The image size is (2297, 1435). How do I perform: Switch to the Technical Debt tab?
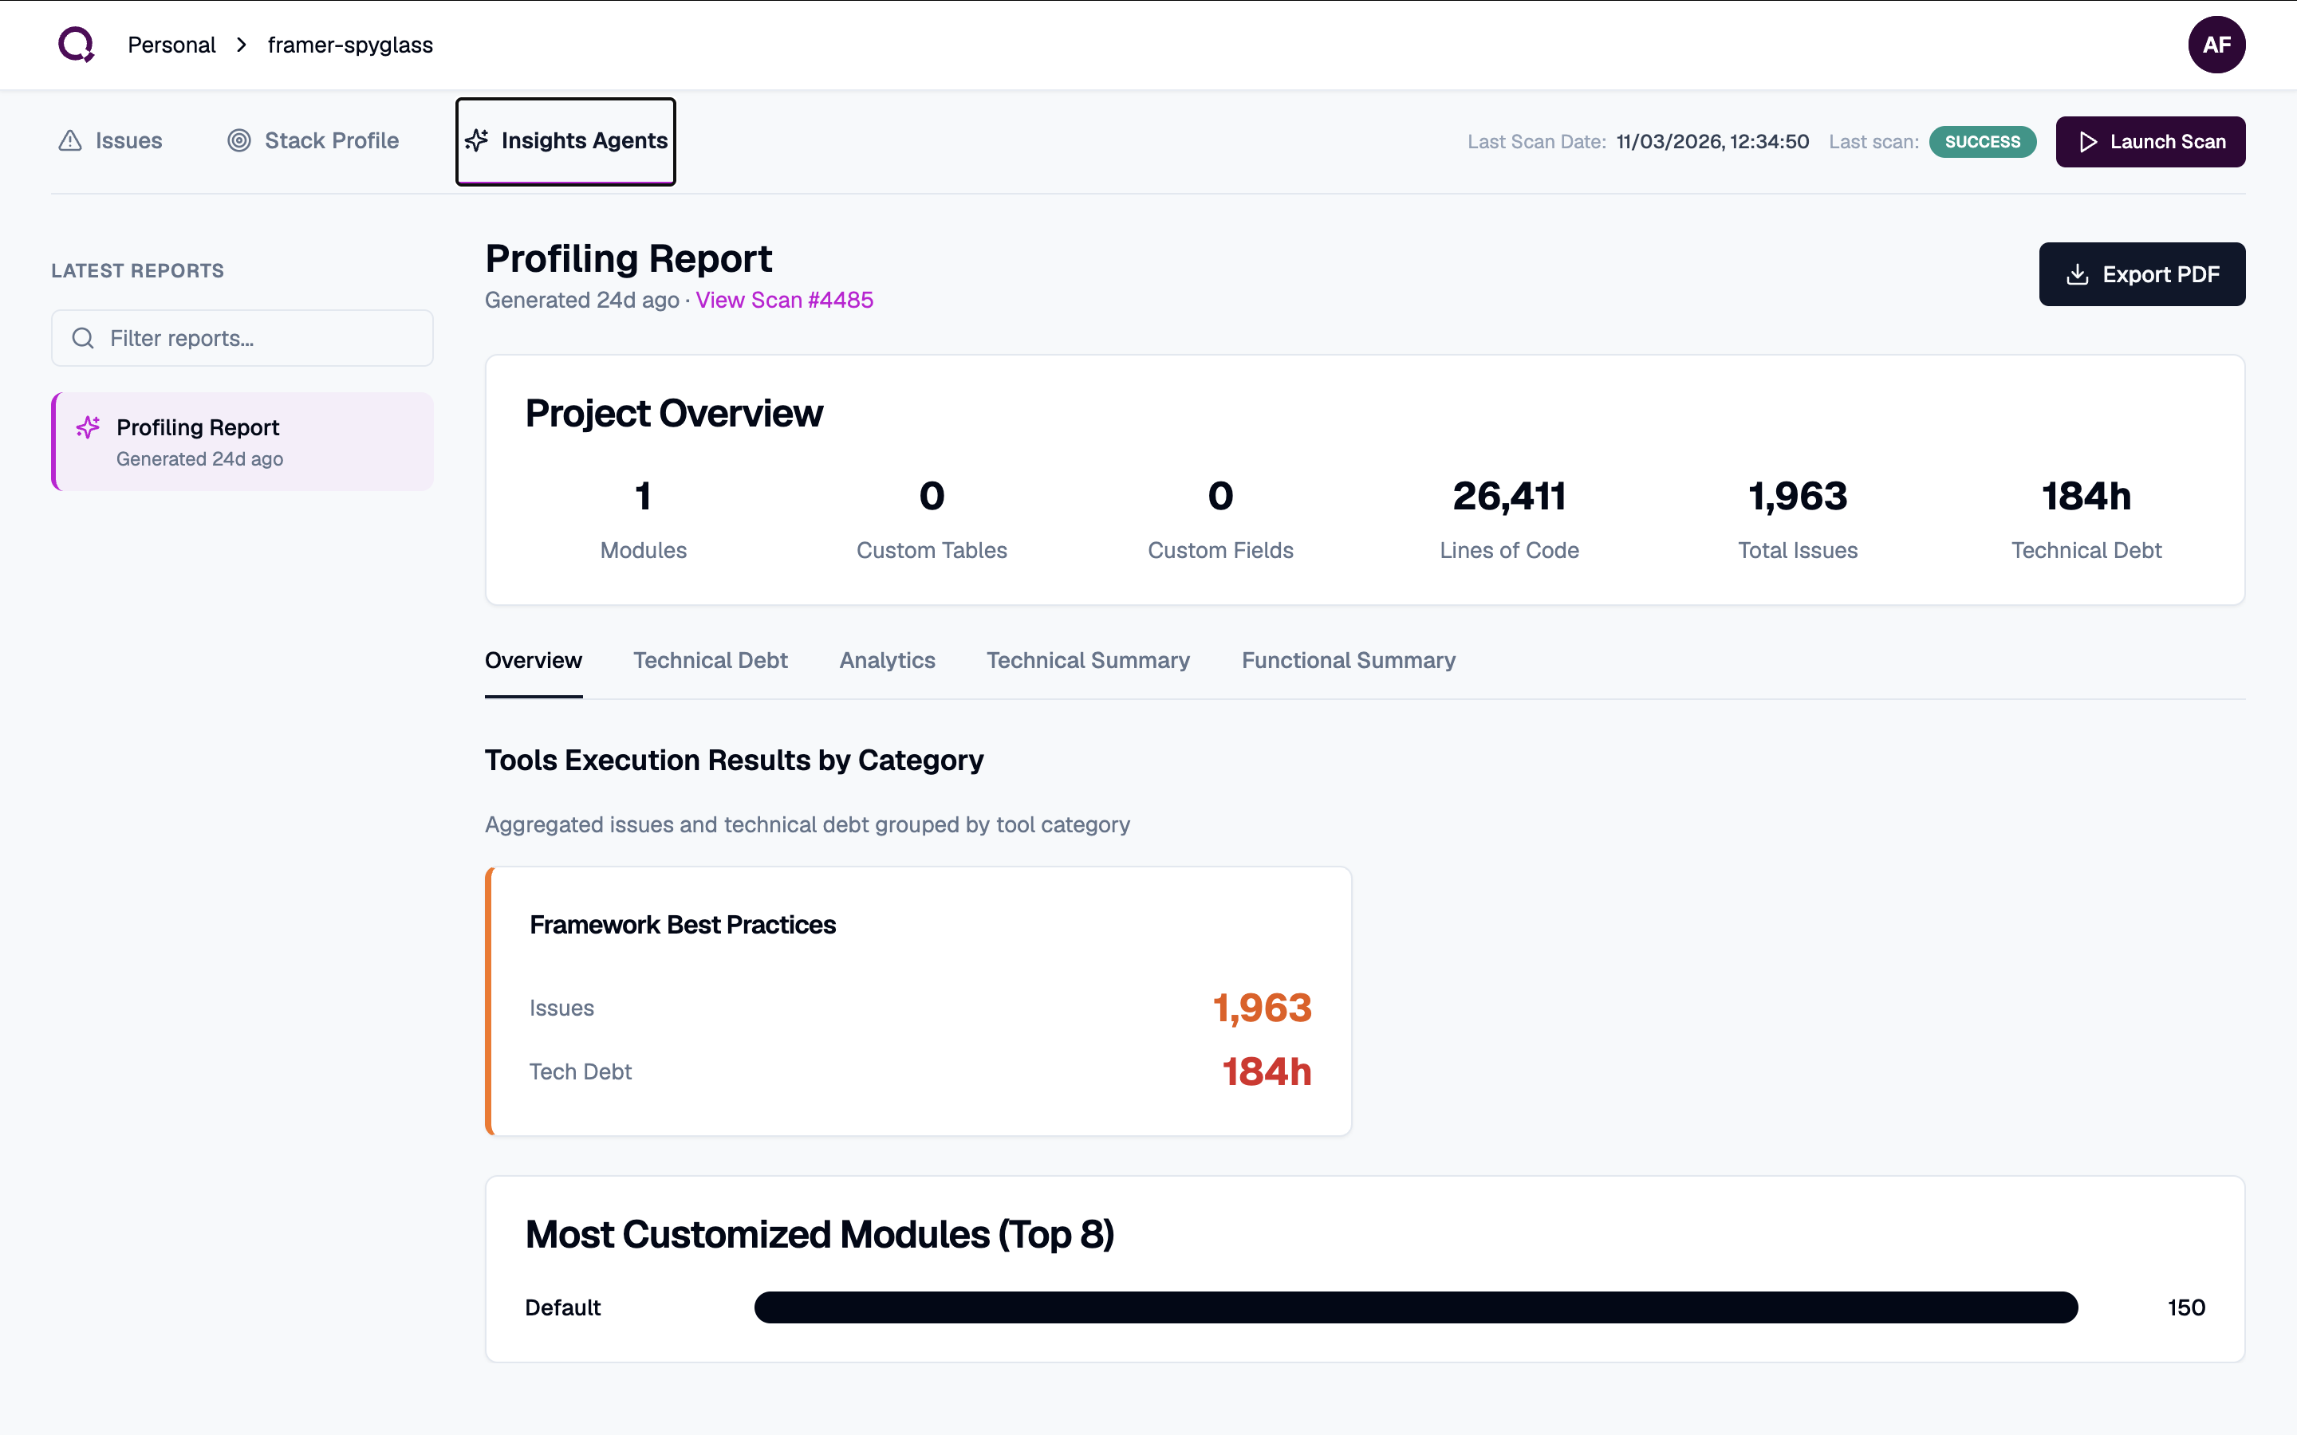point(710,661)
